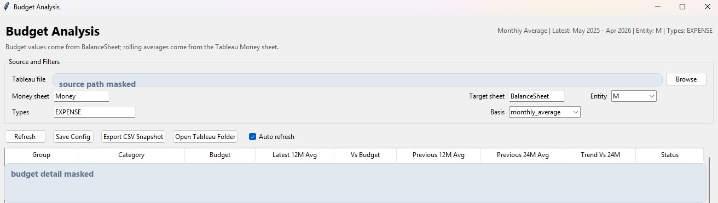
Task: Sort by the Category column header
Action: click(131, 155)
